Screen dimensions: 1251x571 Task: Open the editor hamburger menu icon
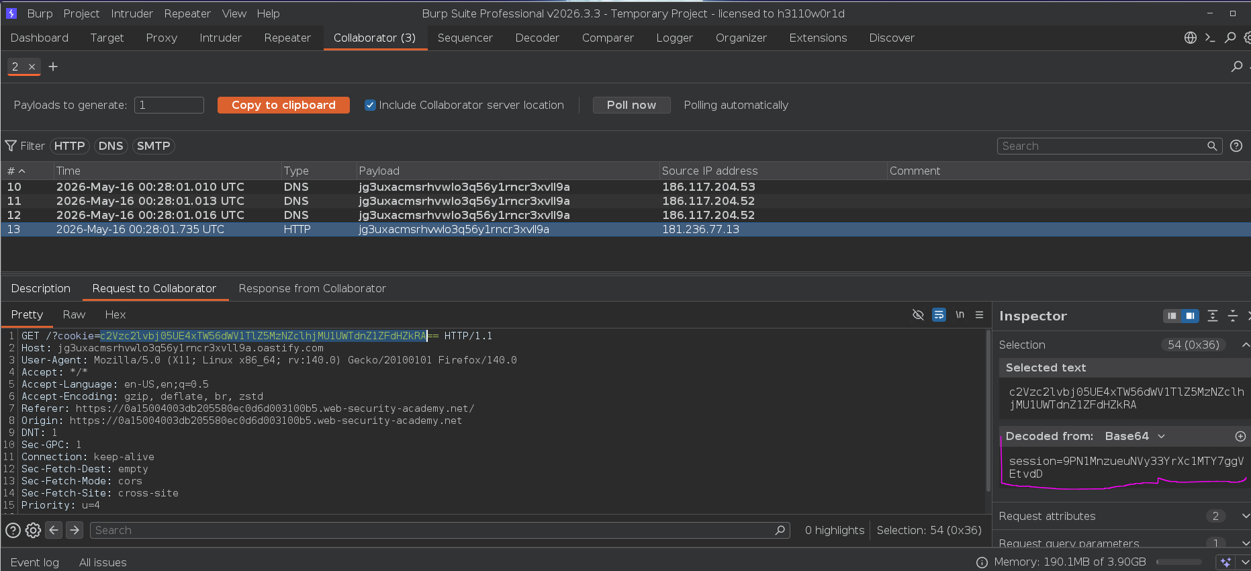point(980,314)
